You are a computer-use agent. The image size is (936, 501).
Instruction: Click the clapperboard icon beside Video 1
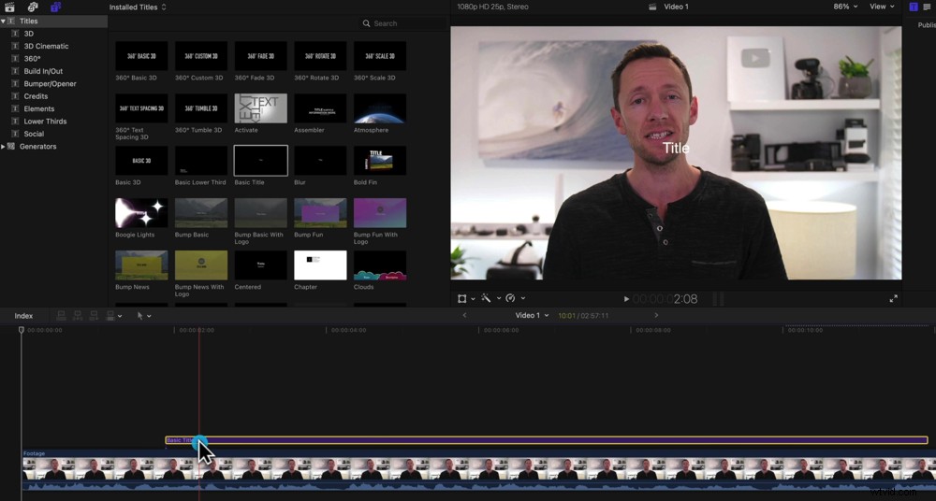[652, 7]
